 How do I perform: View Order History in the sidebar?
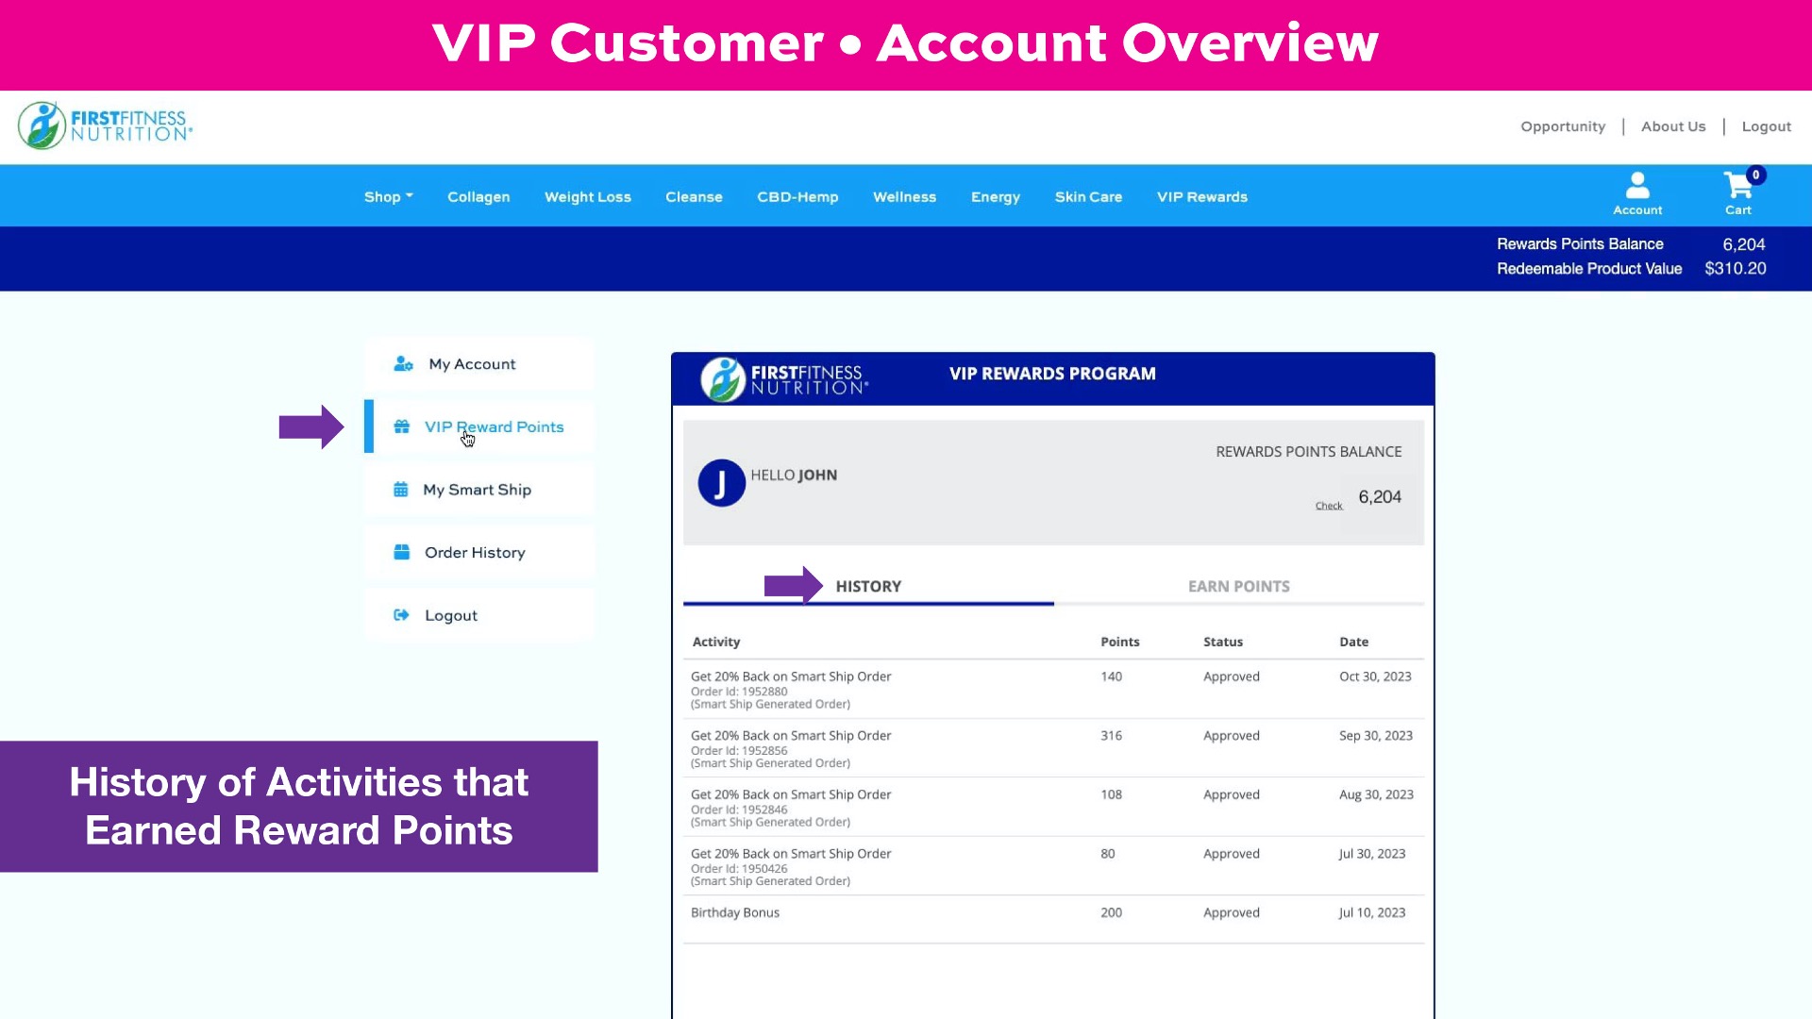[x=479, y=552]
